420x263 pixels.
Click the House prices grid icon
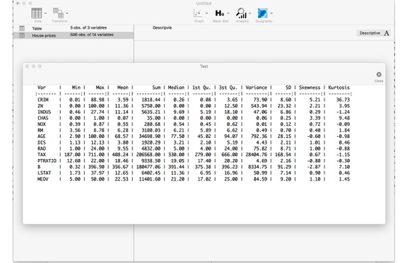coord(22,35)
